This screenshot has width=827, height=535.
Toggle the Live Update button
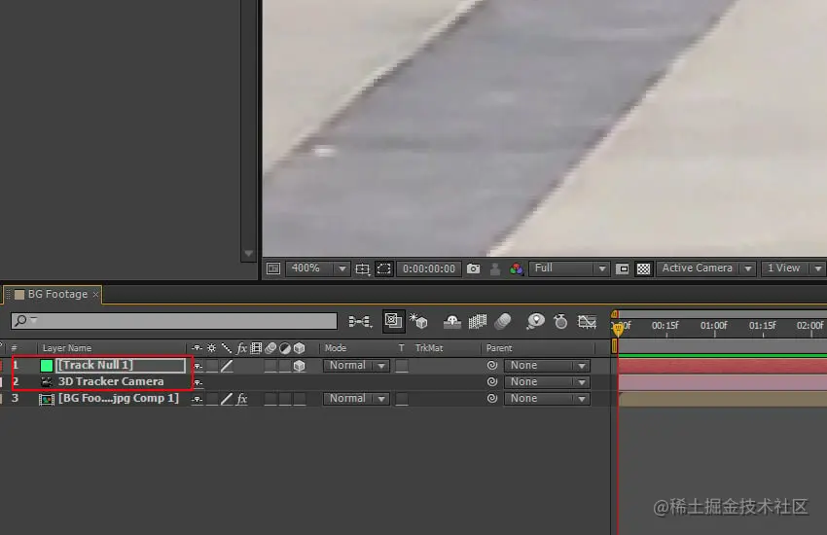[393, 320]
